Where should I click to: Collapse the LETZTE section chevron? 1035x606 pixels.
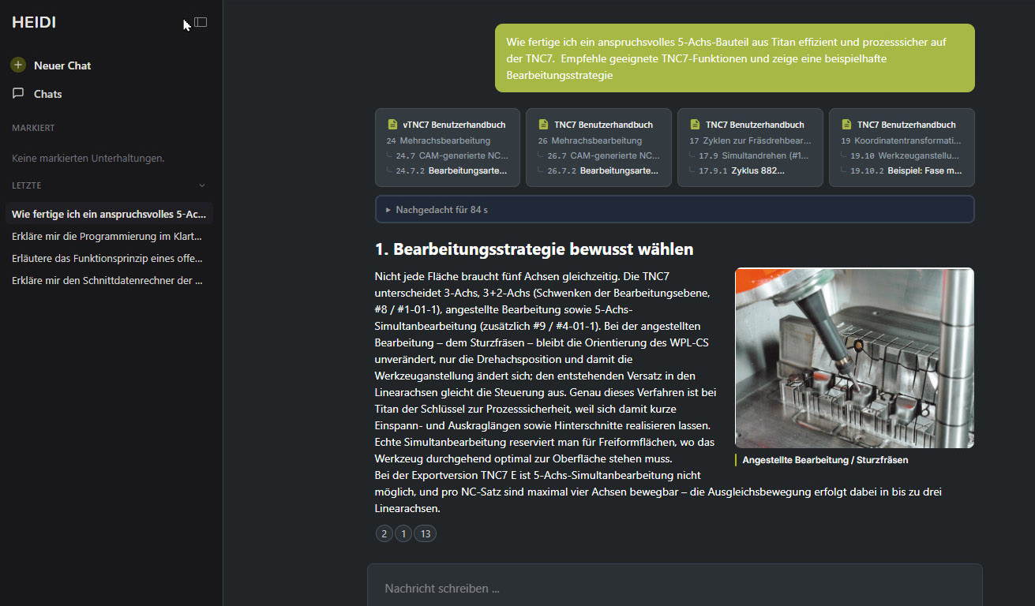click(201, 185)
